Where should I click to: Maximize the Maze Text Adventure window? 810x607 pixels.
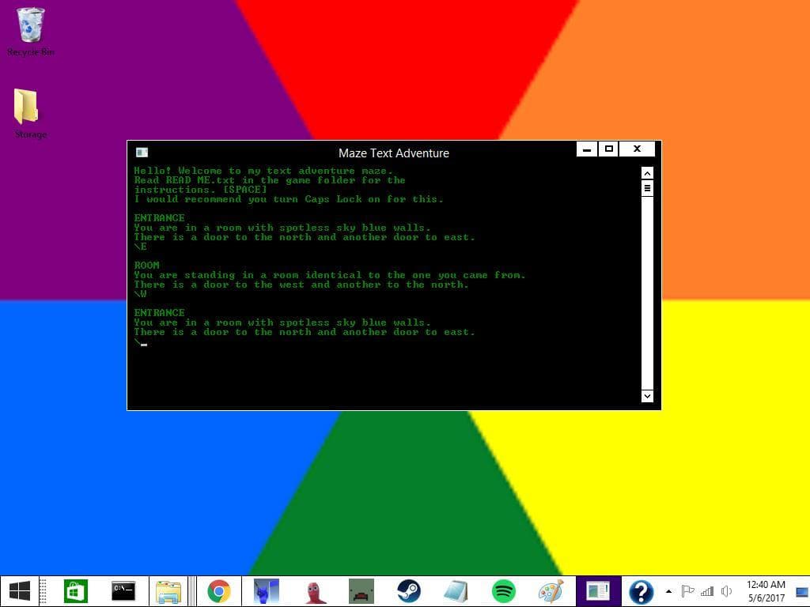(x=608, y=149)
